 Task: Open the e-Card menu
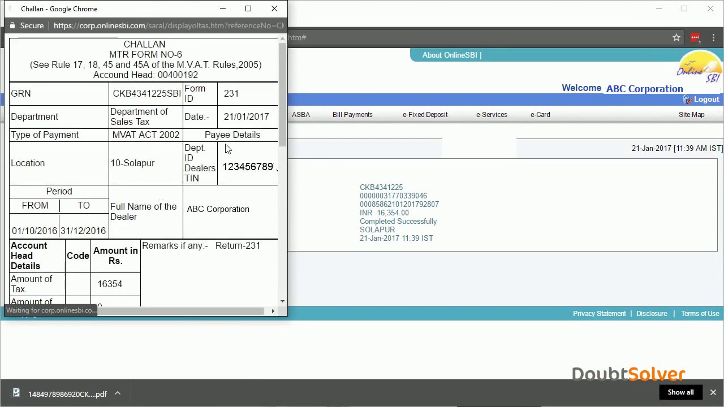pyautogui.click(x=540, y=115)
